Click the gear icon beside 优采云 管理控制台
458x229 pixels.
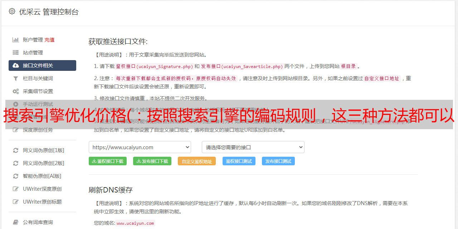tap(12, 11)
